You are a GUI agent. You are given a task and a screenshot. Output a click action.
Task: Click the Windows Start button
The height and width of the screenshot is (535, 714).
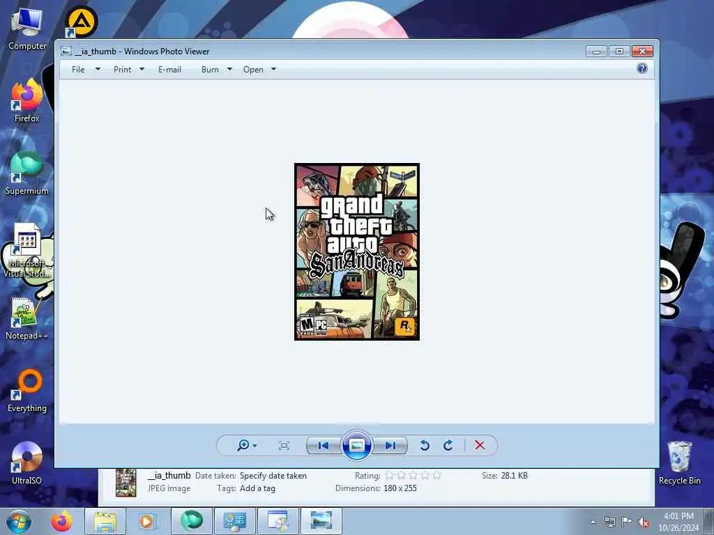(19, 521)
